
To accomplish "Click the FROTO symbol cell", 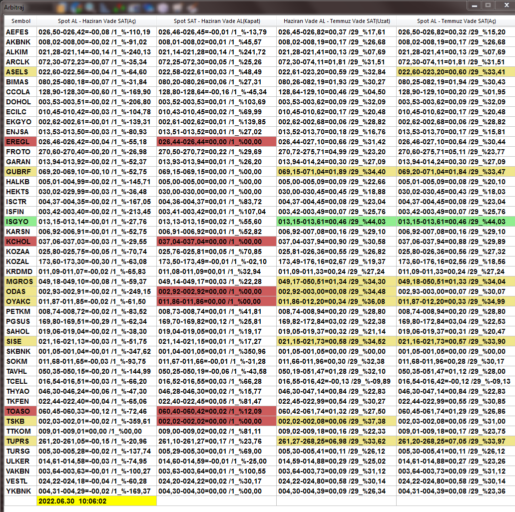I will [x=20, y=152].
